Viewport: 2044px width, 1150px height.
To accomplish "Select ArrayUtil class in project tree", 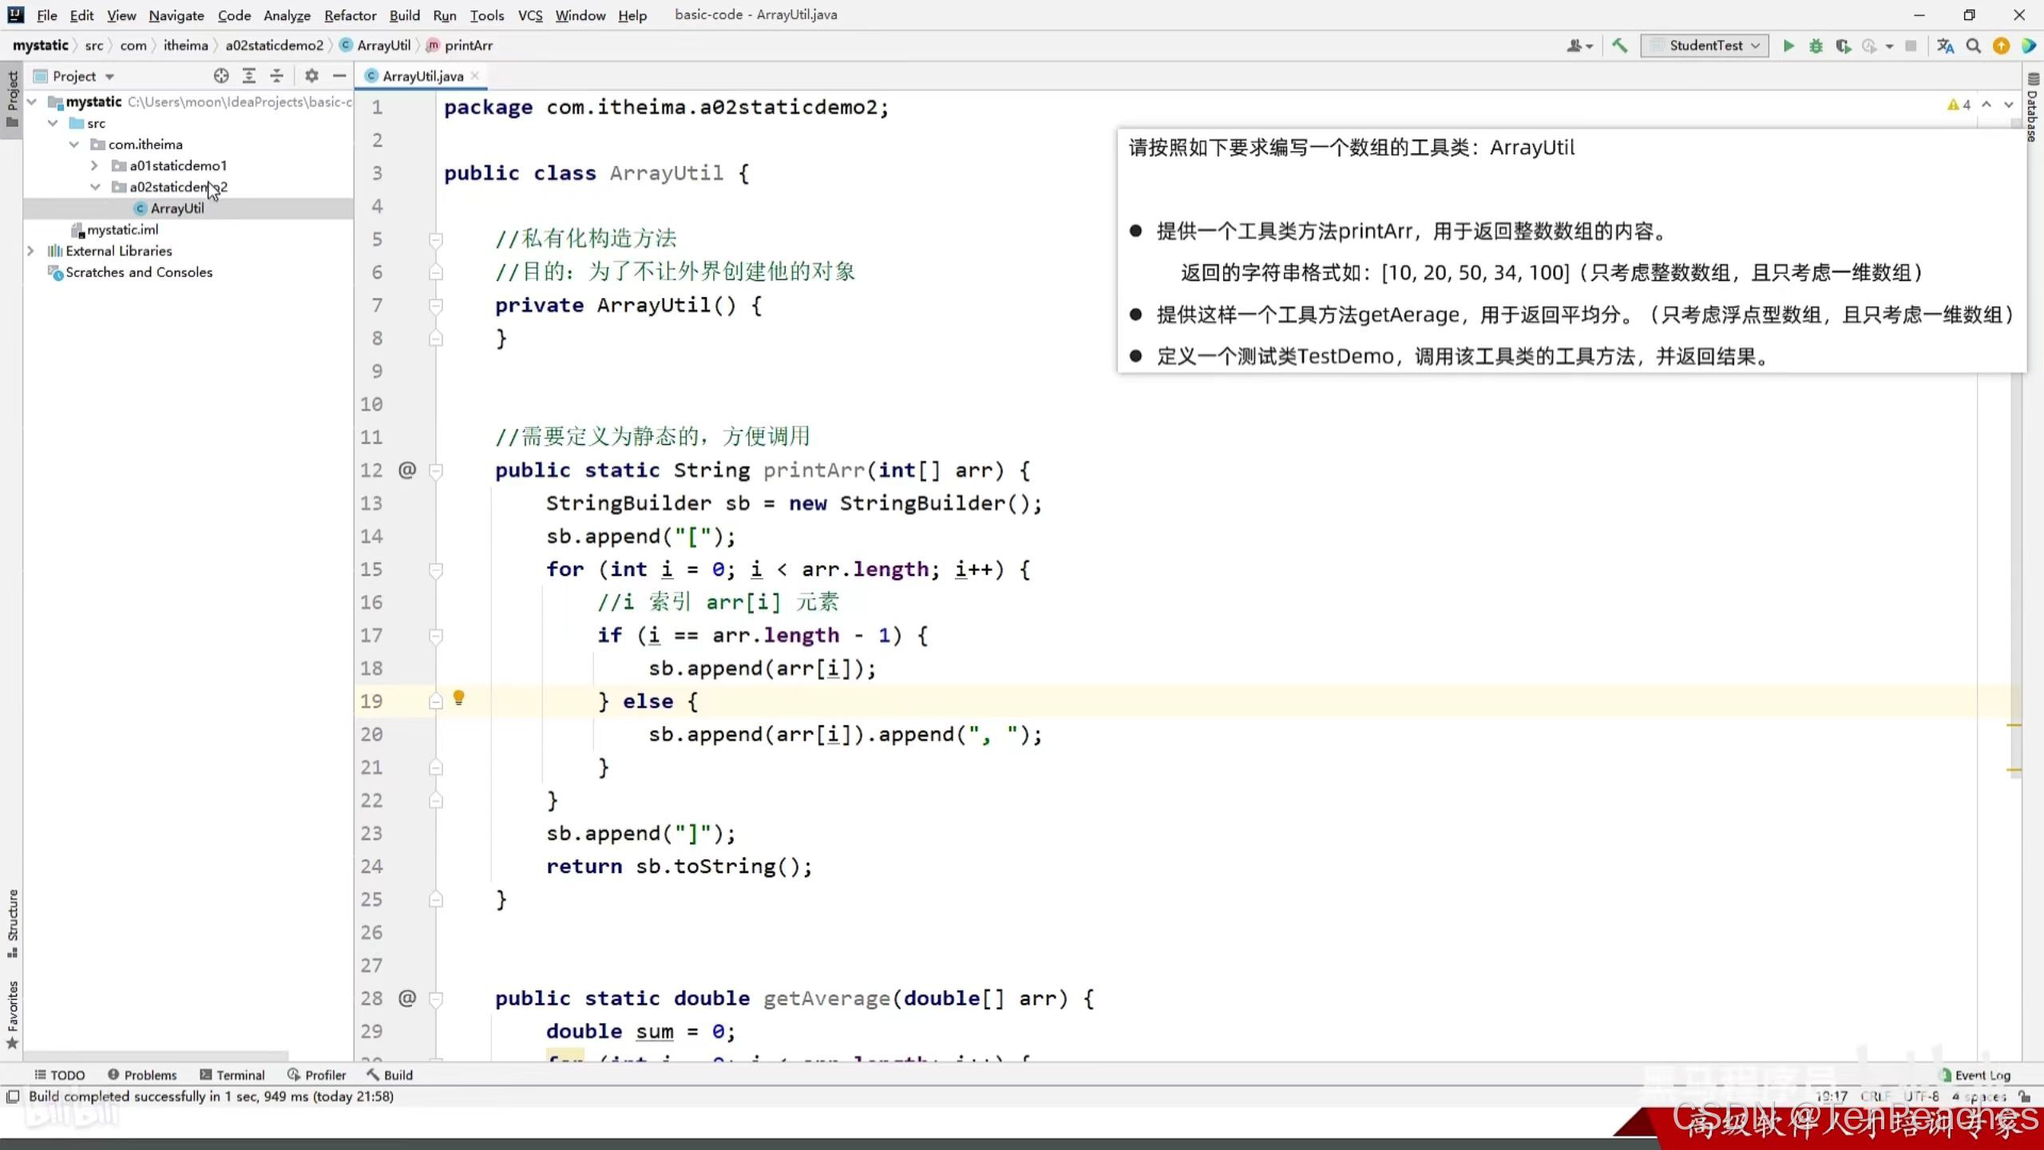I will (x=177, y=208).
